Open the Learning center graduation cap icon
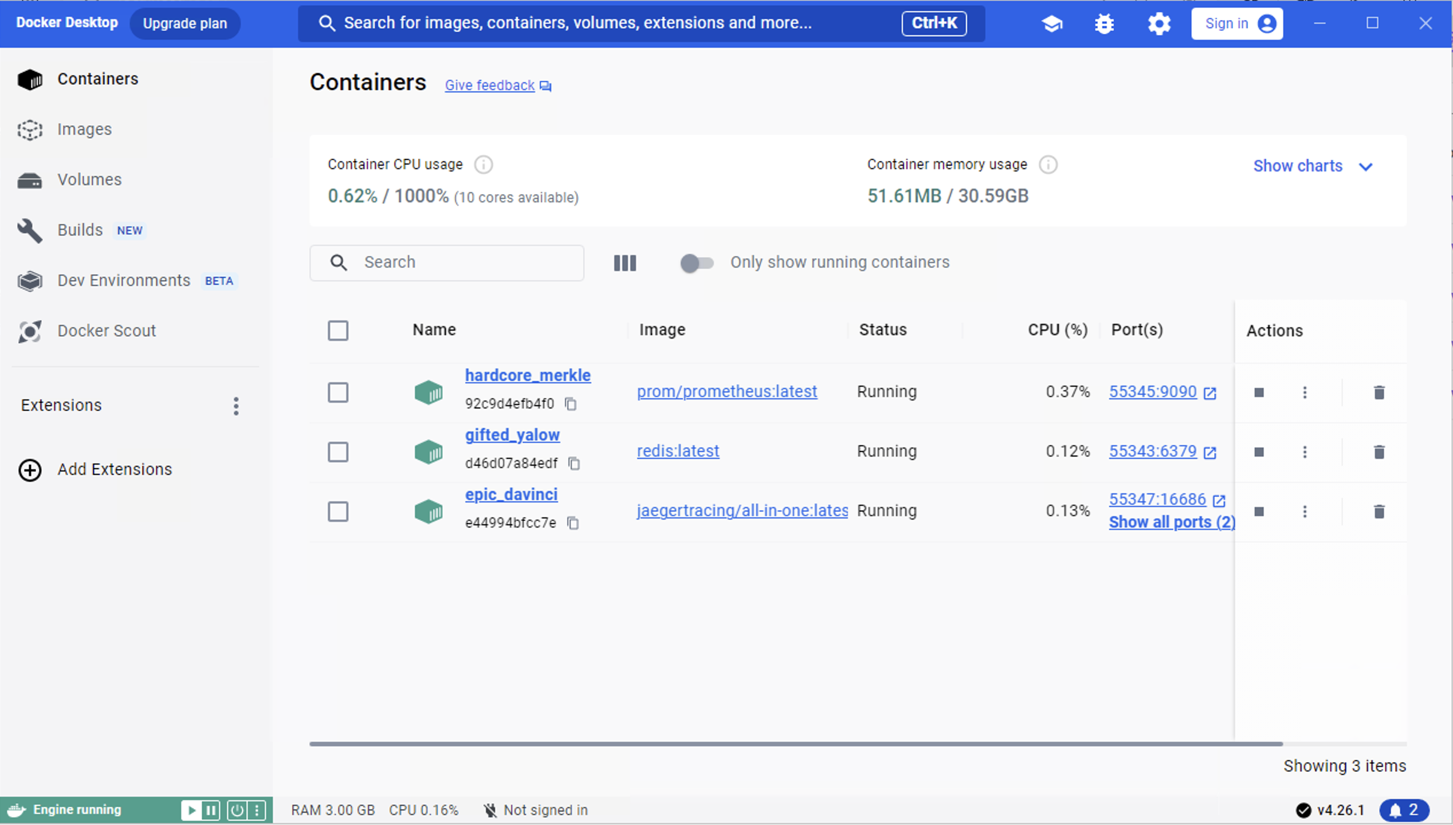Screen dimensions: 1453x825 (1052, 23)
